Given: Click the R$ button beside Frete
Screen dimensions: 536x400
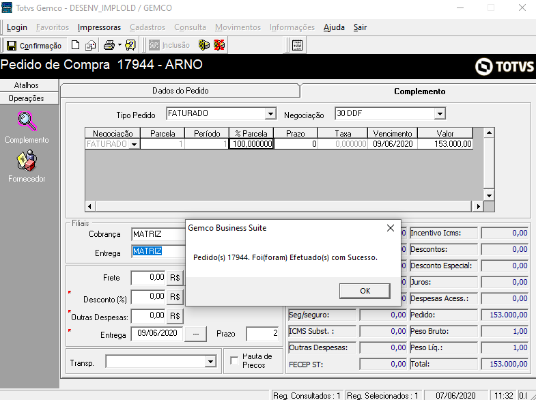Looking at the screenshot, I should point(175,278).
